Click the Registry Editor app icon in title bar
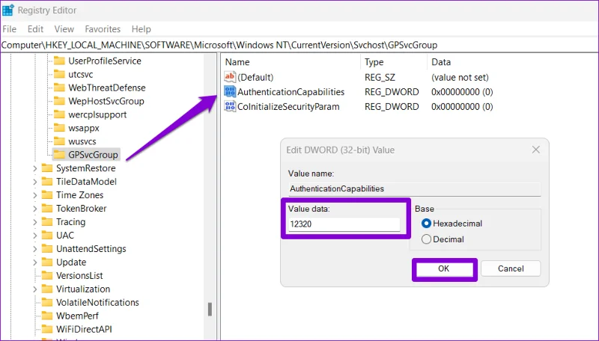Screen dimensions: 599x341 pyautogui.click(x=7, y=10)
